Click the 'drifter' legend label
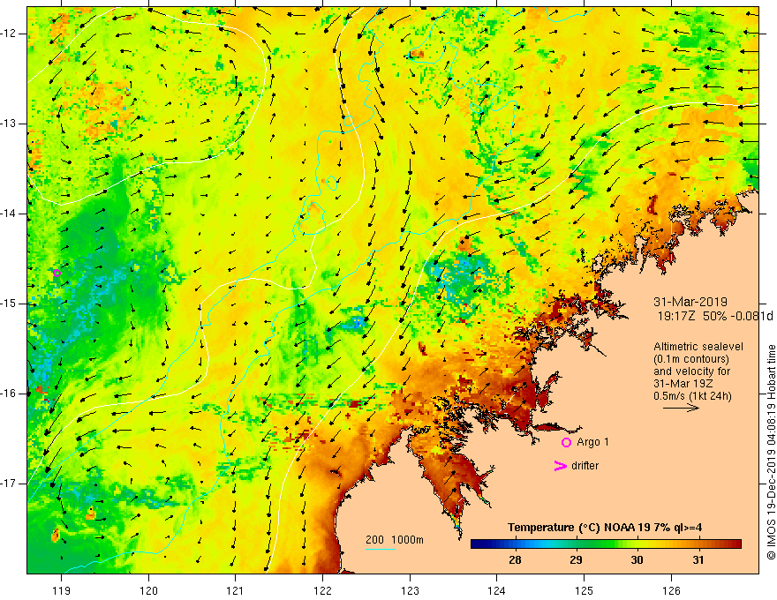This screenshot has width=777, height=600. (585, 466)
